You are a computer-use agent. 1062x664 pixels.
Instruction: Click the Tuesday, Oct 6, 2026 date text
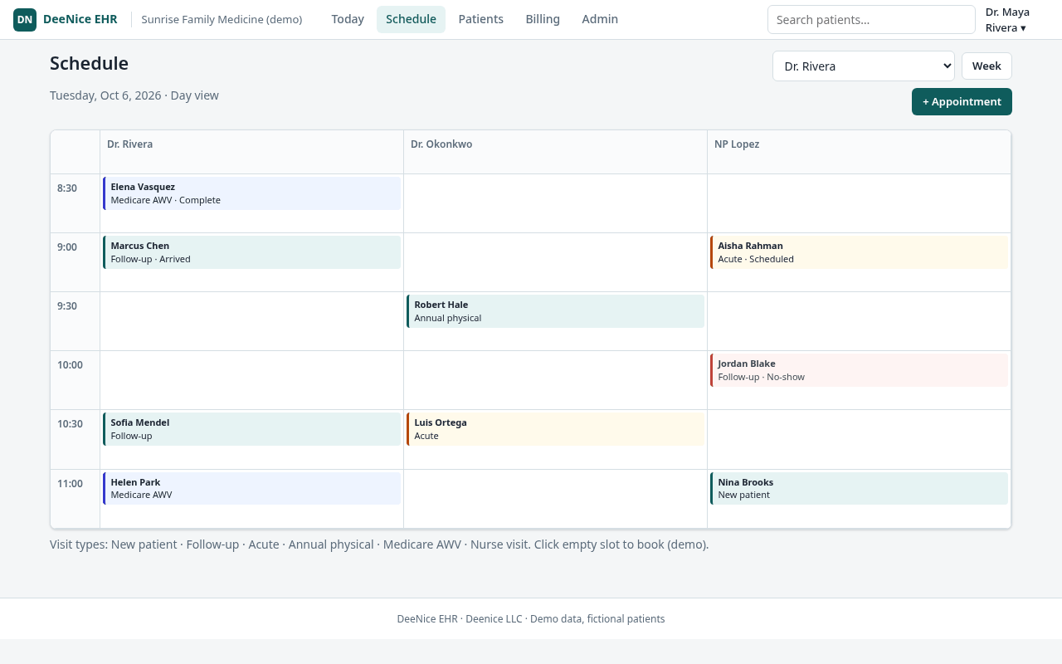pyautogui.click(x=105, y=95)
